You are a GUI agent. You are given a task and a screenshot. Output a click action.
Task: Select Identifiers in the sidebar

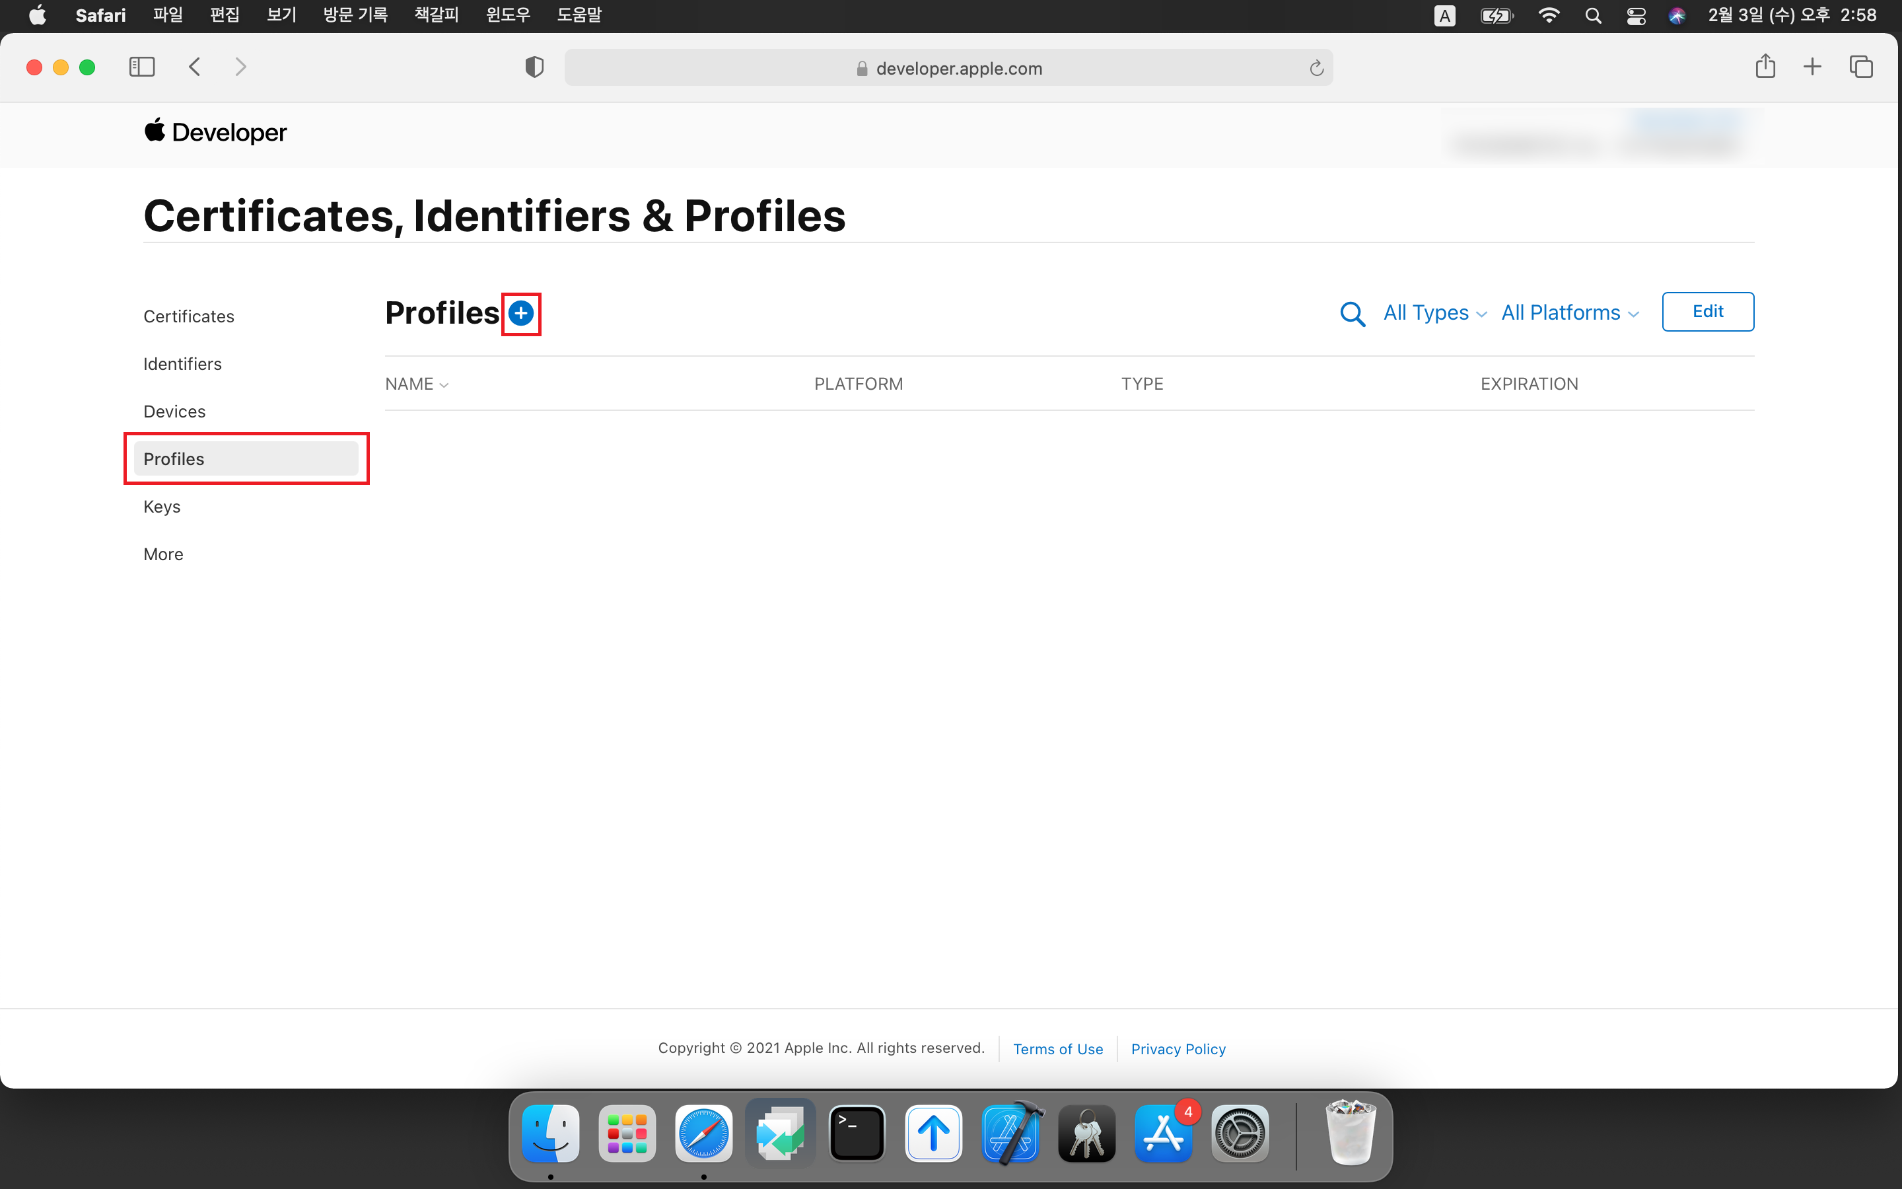[x=182, y=364]
